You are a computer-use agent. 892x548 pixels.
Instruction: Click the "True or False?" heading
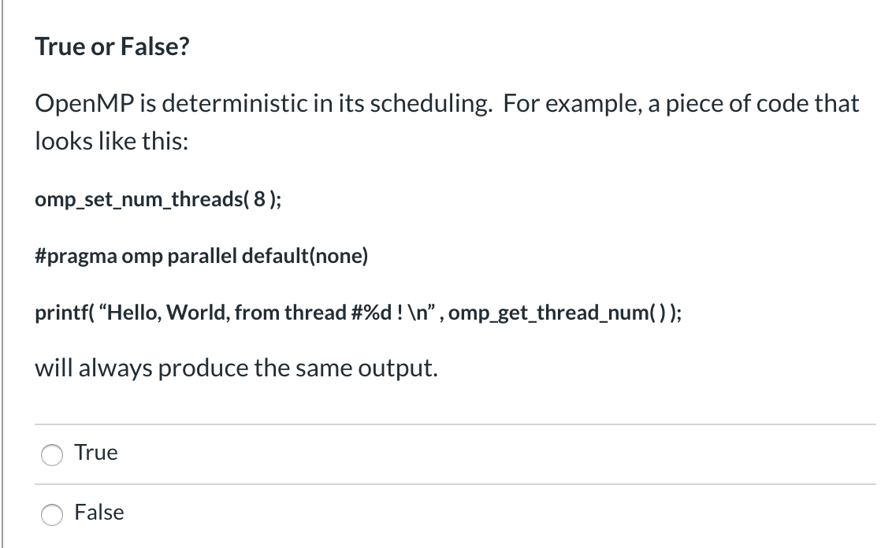click(112, 46)
